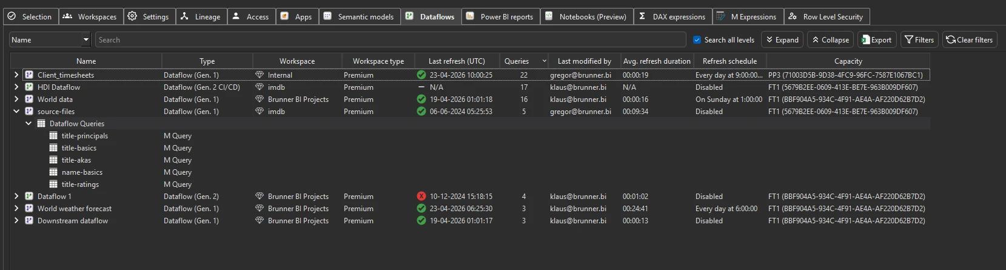Click the success status icon for World weather forecast
This screenshot has width=1006, height=270.
[421, 209]
